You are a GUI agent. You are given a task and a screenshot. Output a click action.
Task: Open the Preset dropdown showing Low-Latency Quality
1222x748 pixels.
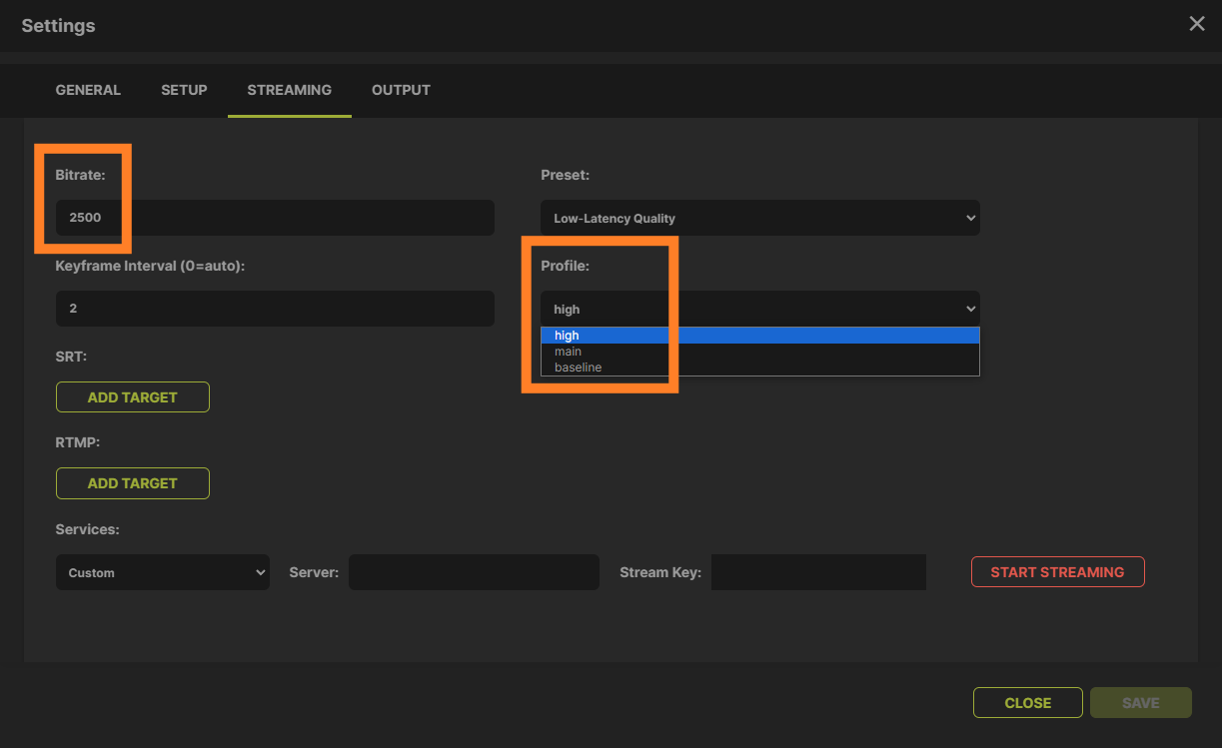[760, 218]
